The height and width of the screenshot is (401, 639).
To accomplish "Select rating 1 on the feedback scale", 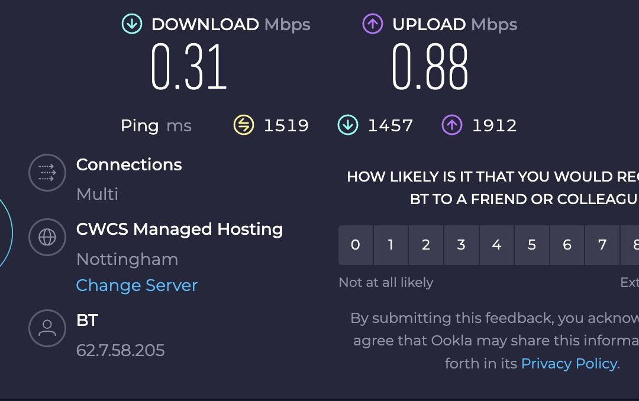I will point(390,245).
